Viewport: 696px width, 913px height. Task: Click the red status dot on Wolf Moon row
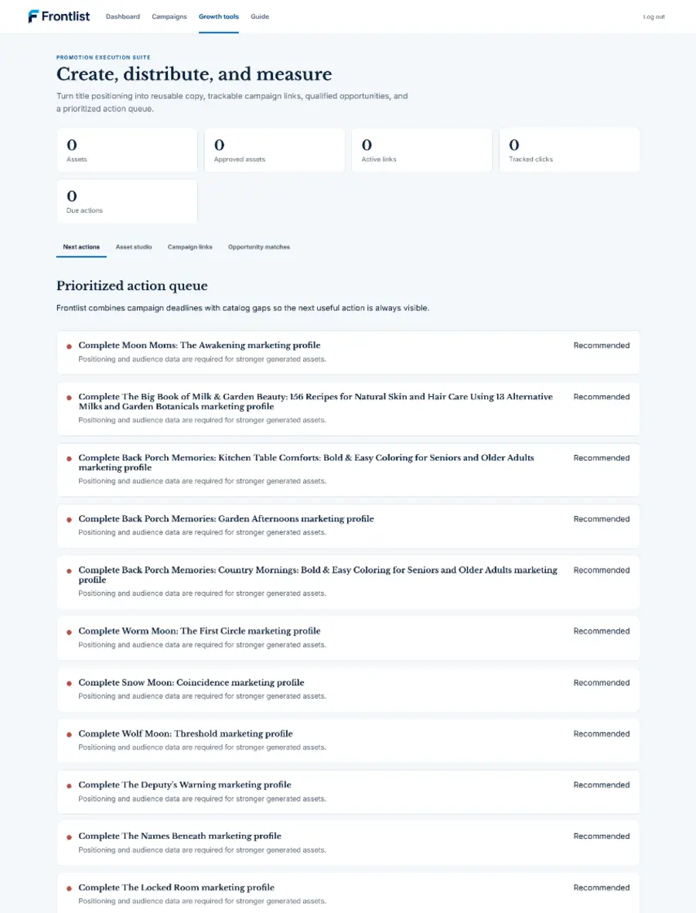coord(69,735)
